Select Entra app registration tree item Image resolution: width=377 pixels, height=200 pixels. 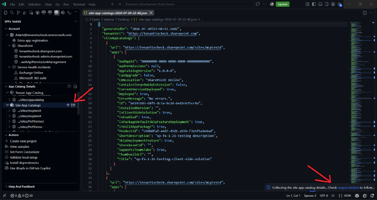[32, 40]
